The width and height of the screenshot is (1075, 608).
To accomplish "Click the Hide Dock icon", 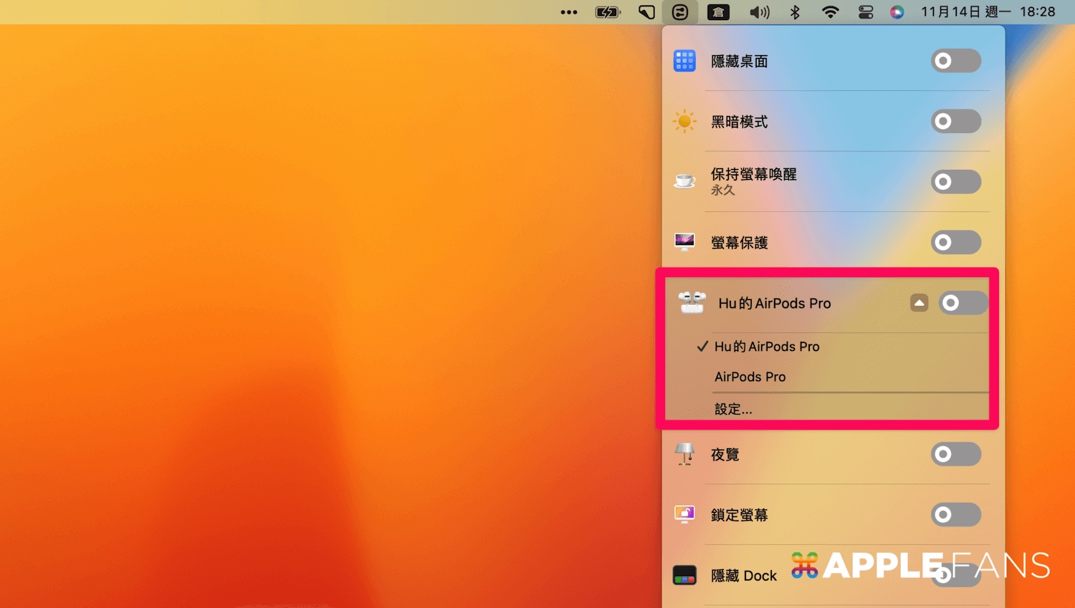I will pos(684,575).
